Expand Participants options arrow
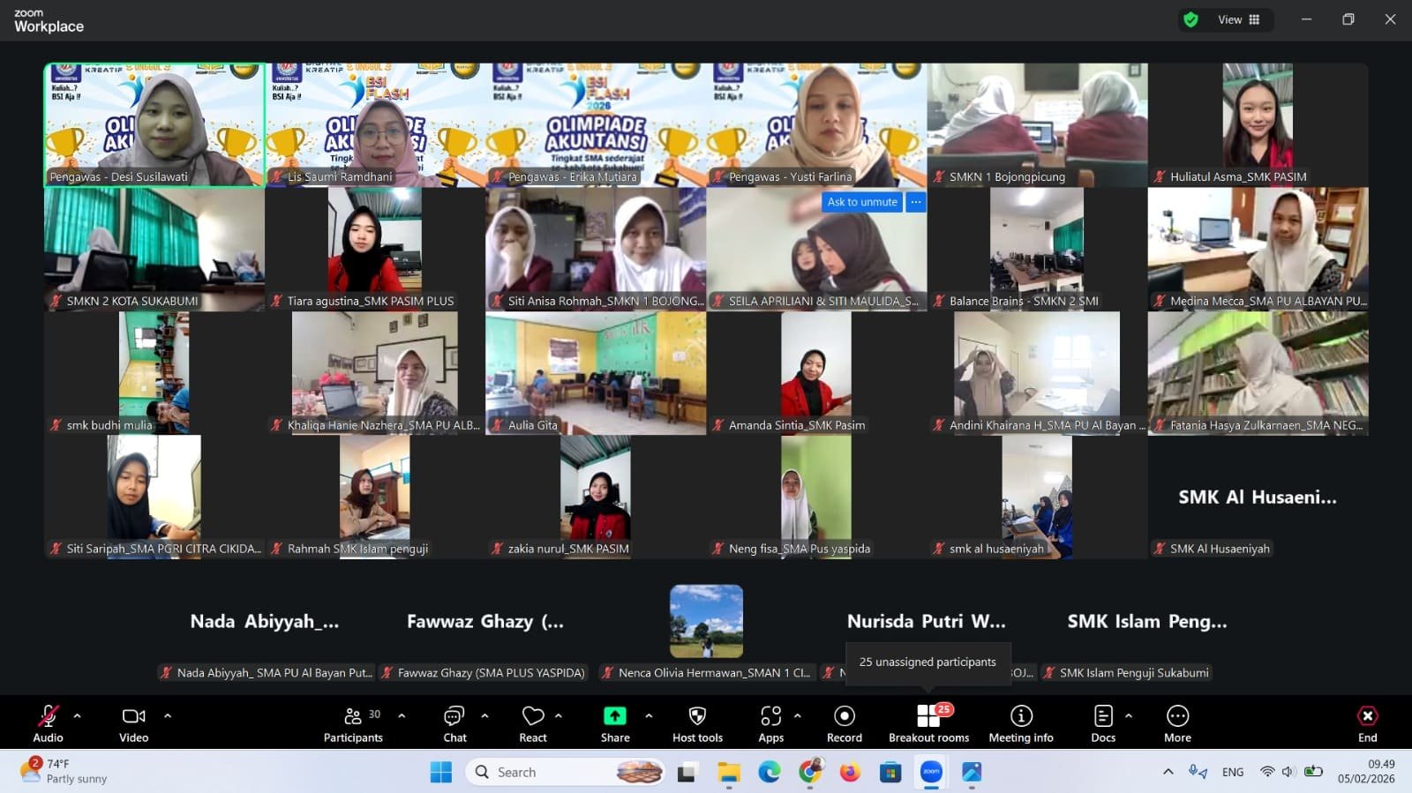Screen dimensions: 1412x793 point(402,716)
